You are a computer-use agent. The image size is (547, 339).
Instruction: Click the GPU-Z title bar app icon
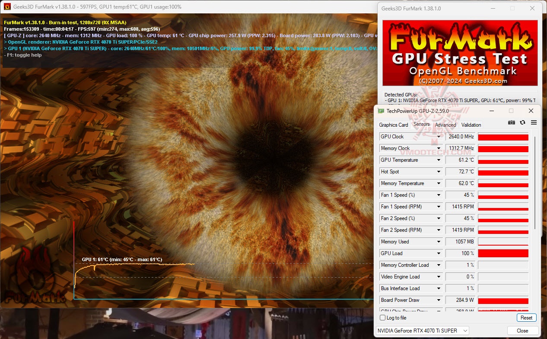pos(381,111)
